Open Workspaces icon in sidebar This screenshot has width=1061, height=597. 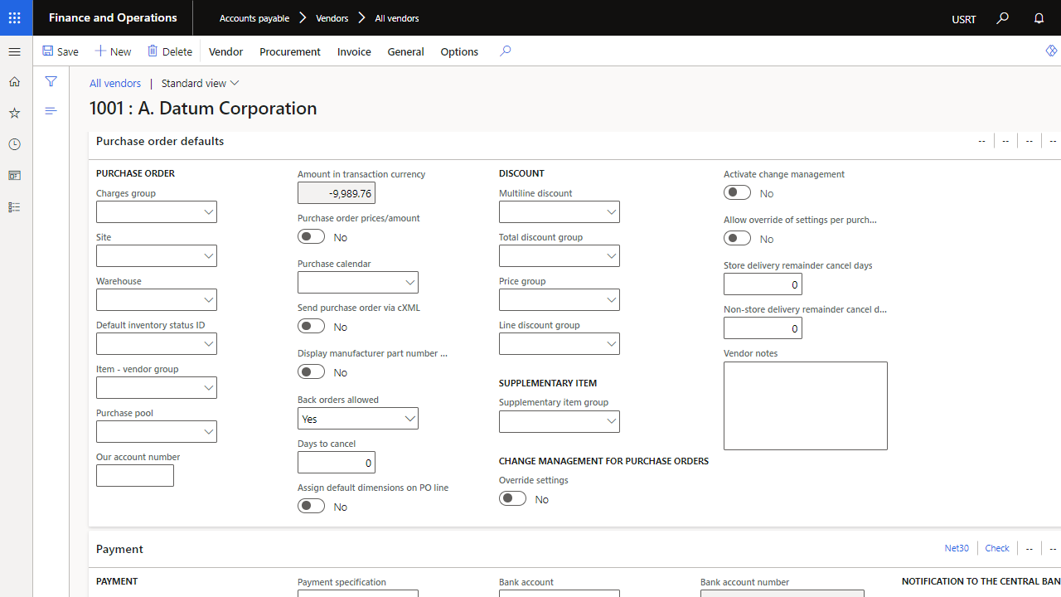tap(14, 176)
